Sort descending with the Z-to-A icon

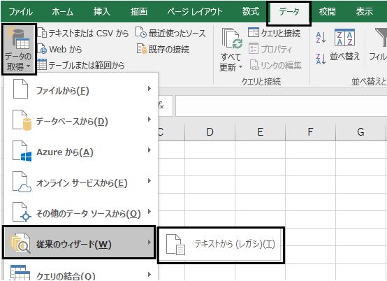click(x=321, y=59)
